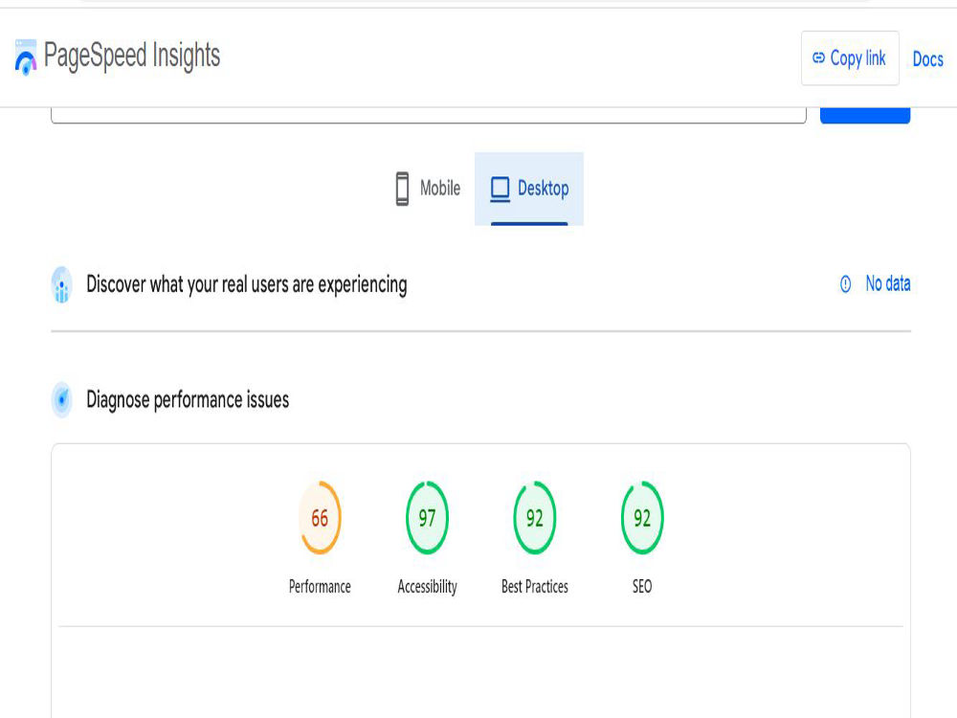Click the blue Analyze button

click(865, 115)
